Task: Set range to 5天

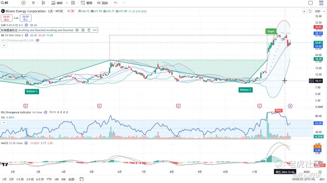Action: tap(12, 179)
